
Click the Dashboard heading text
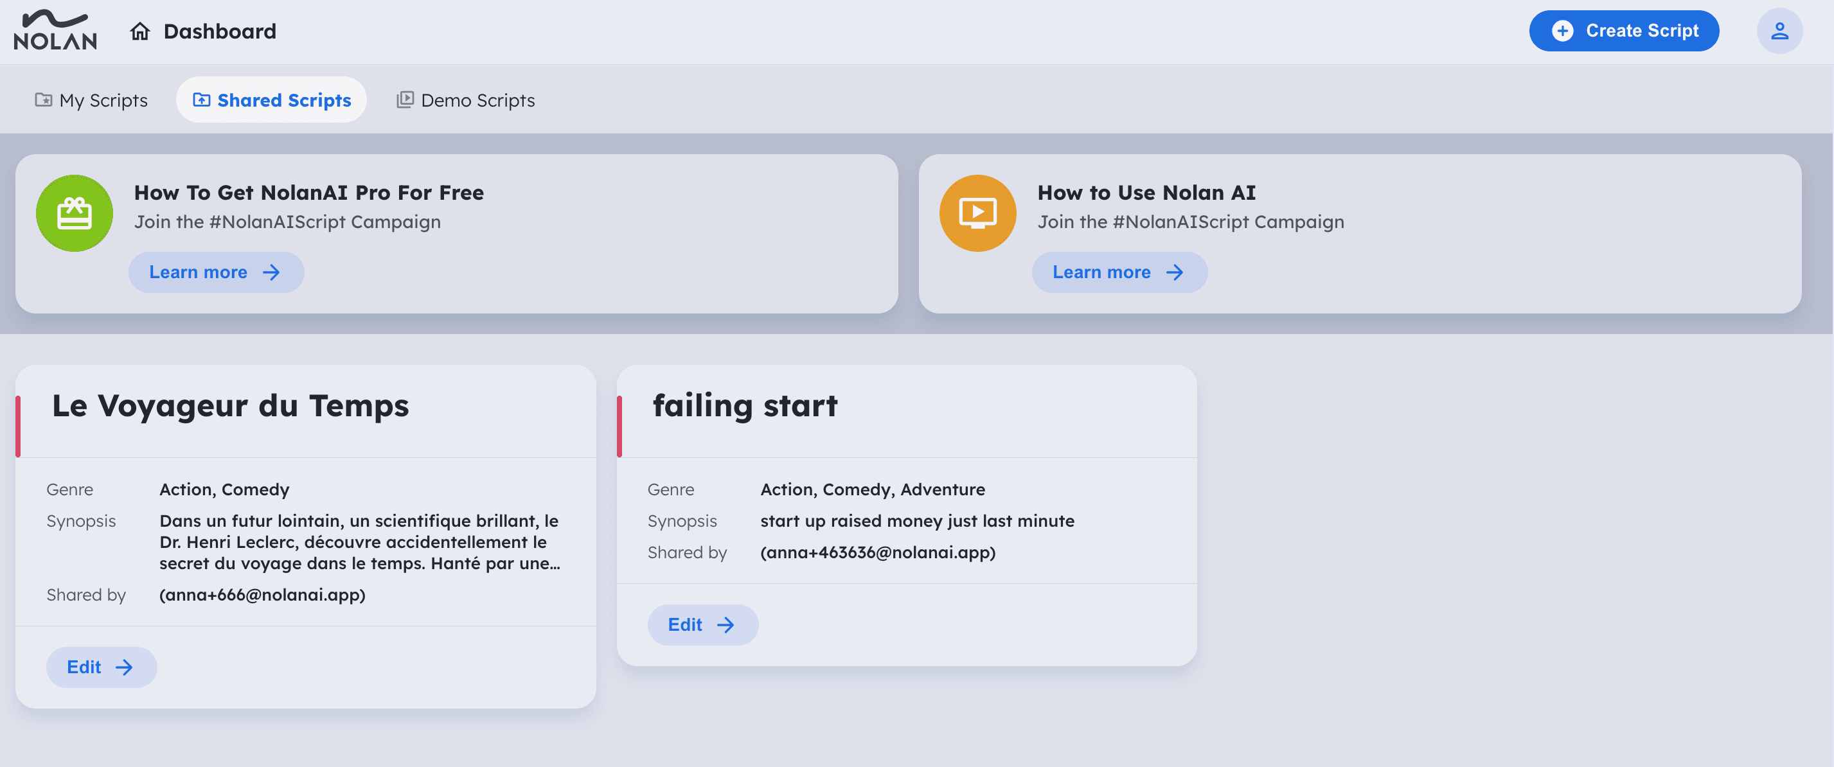pos(219,31)
